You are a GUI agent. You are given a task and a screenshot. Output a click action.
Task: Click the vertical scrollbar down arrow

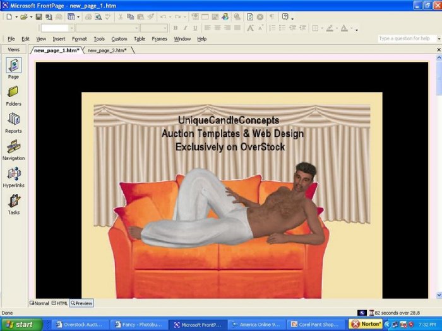tap(439, 295)
